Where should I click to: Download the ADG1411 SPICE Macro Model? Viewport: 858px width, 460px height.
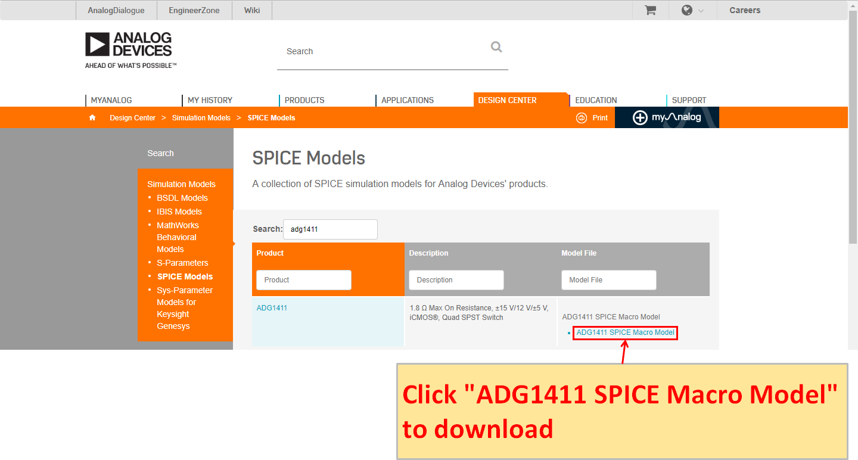pos(624,333)
